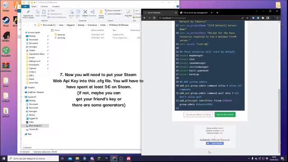Image resolution: width=288 pixels, height=162 pixels.
Task: Pin folder to Accesso rapido in Explorer ribbon
Action: 28,14
